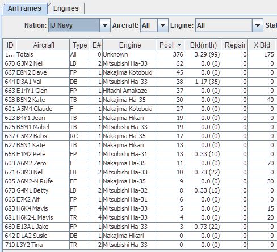Select the D1A2 Susie row
Screen dimensions: 277x252
139,236
